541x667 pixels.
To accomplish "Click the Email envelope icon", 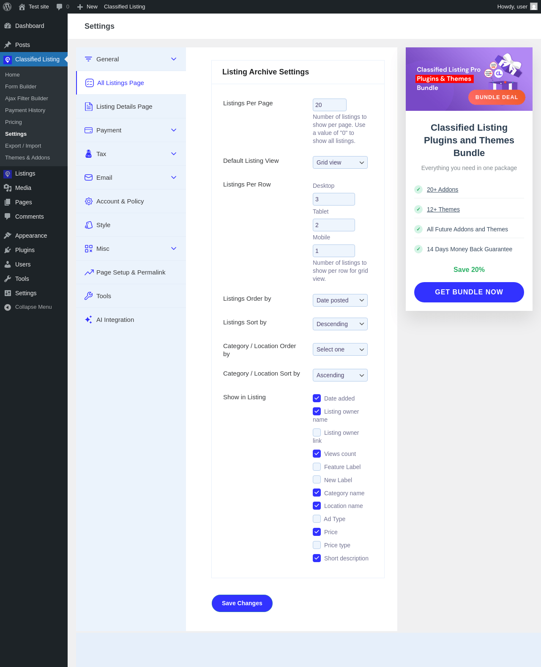I will (x=88, y=178).
